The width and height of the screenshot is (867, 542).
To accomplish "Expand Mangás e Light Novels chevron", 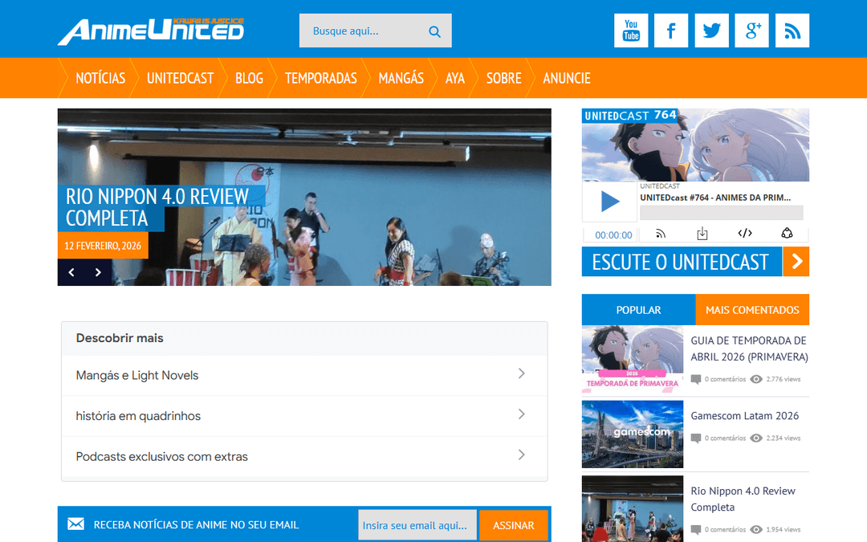I will [522, 374].
